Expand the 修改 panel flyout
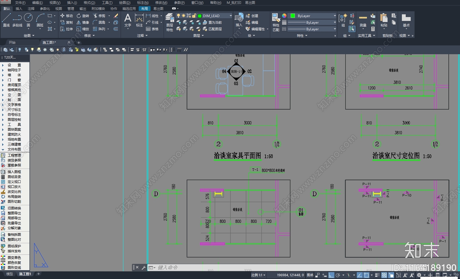Viewport: 460px width, 279px height. [x=89, y=36]
